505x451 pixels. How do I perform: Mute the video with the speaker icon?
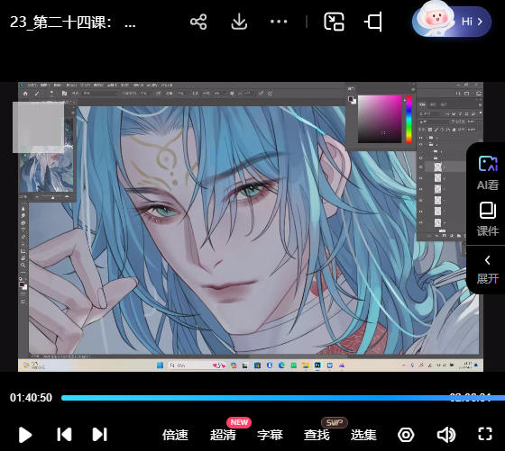pyautogui.click(x=446, y=435)
